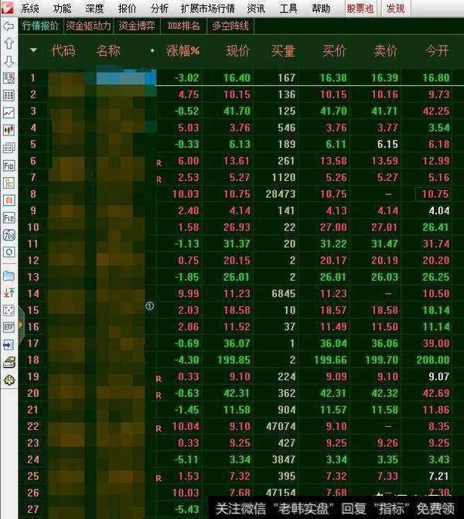
Task: Click the chart-with-clock icon below the arrows
Action: [9, 78]
